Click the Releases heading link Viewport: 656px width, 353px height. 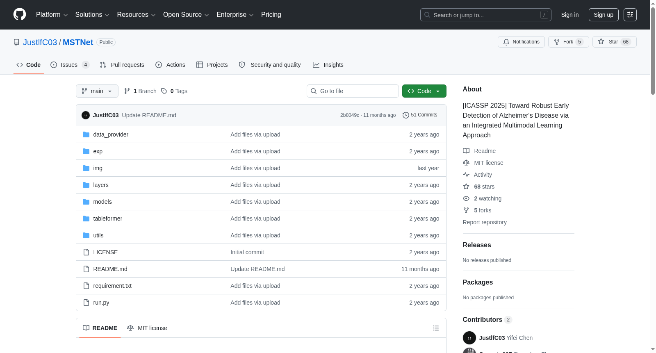[x=477, y=245]
